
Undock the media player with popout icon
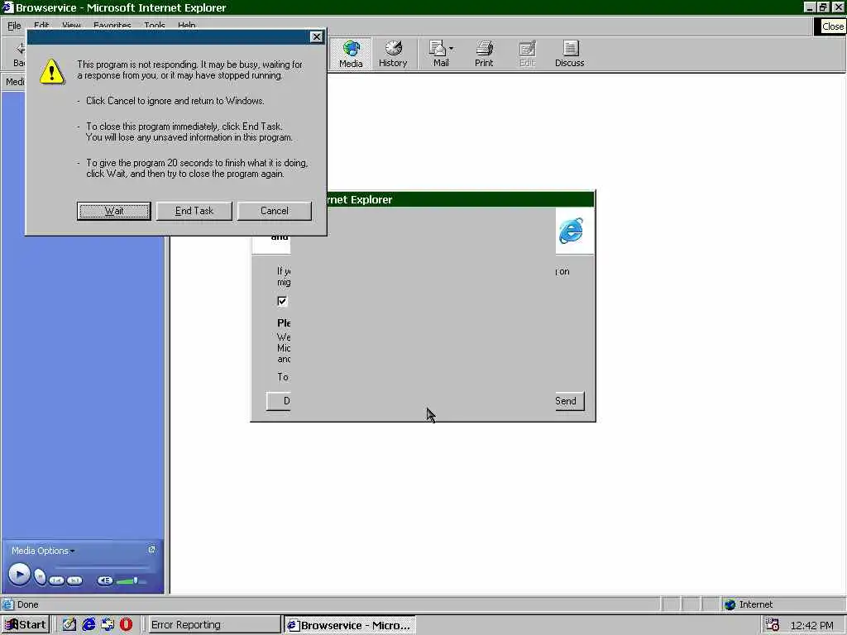tap(152, 549)
